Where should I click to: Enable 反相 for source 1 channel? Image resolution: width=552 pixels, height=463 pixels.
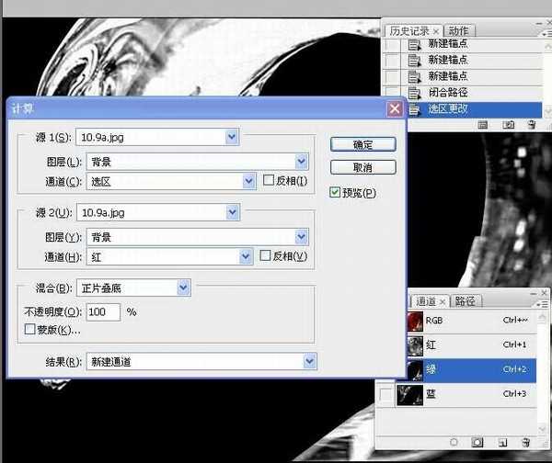[269, 181]
